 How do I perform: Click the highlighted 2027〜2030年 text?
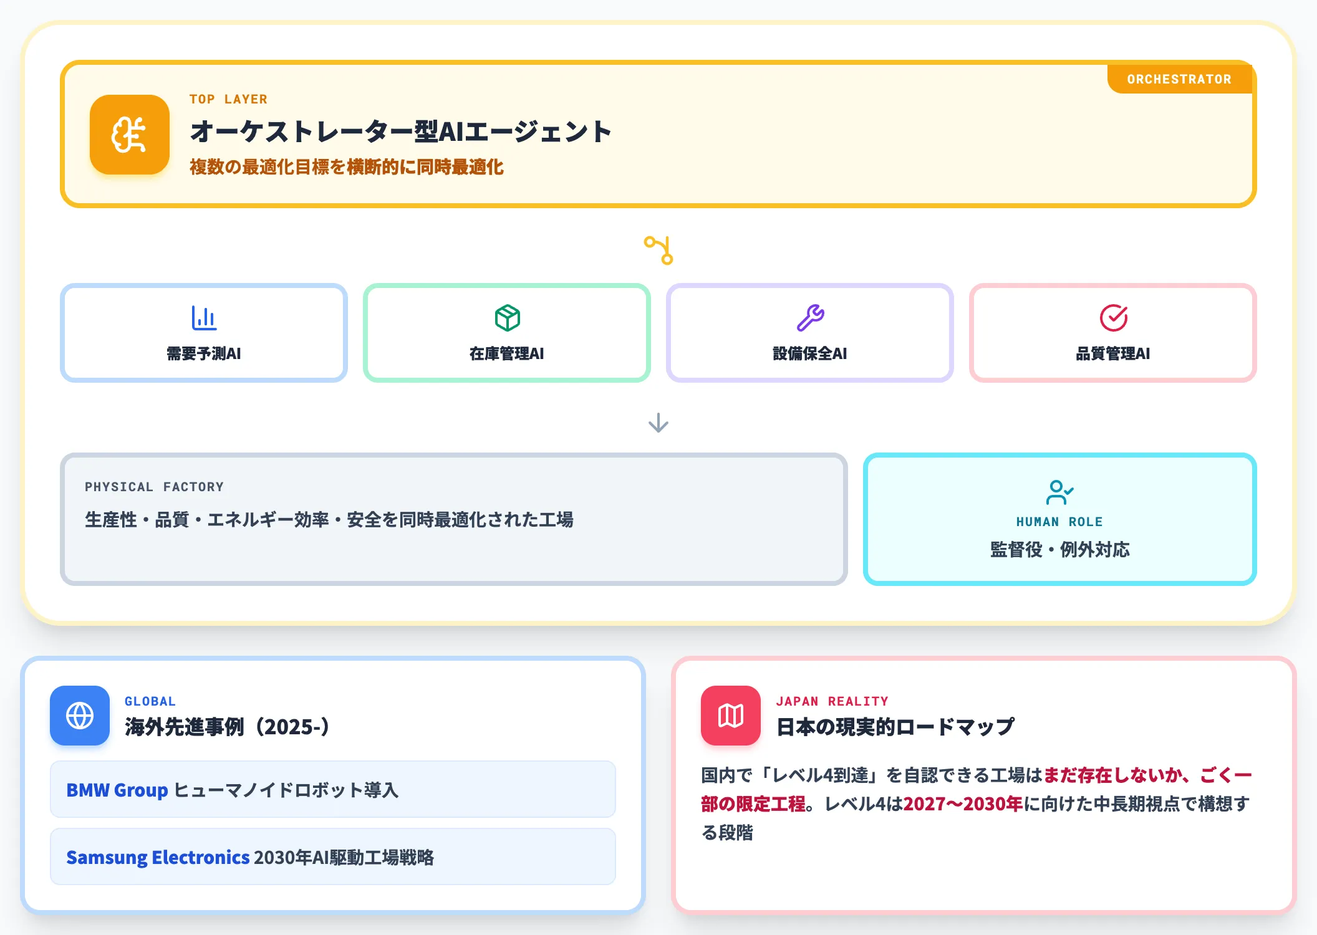point(963,803)
